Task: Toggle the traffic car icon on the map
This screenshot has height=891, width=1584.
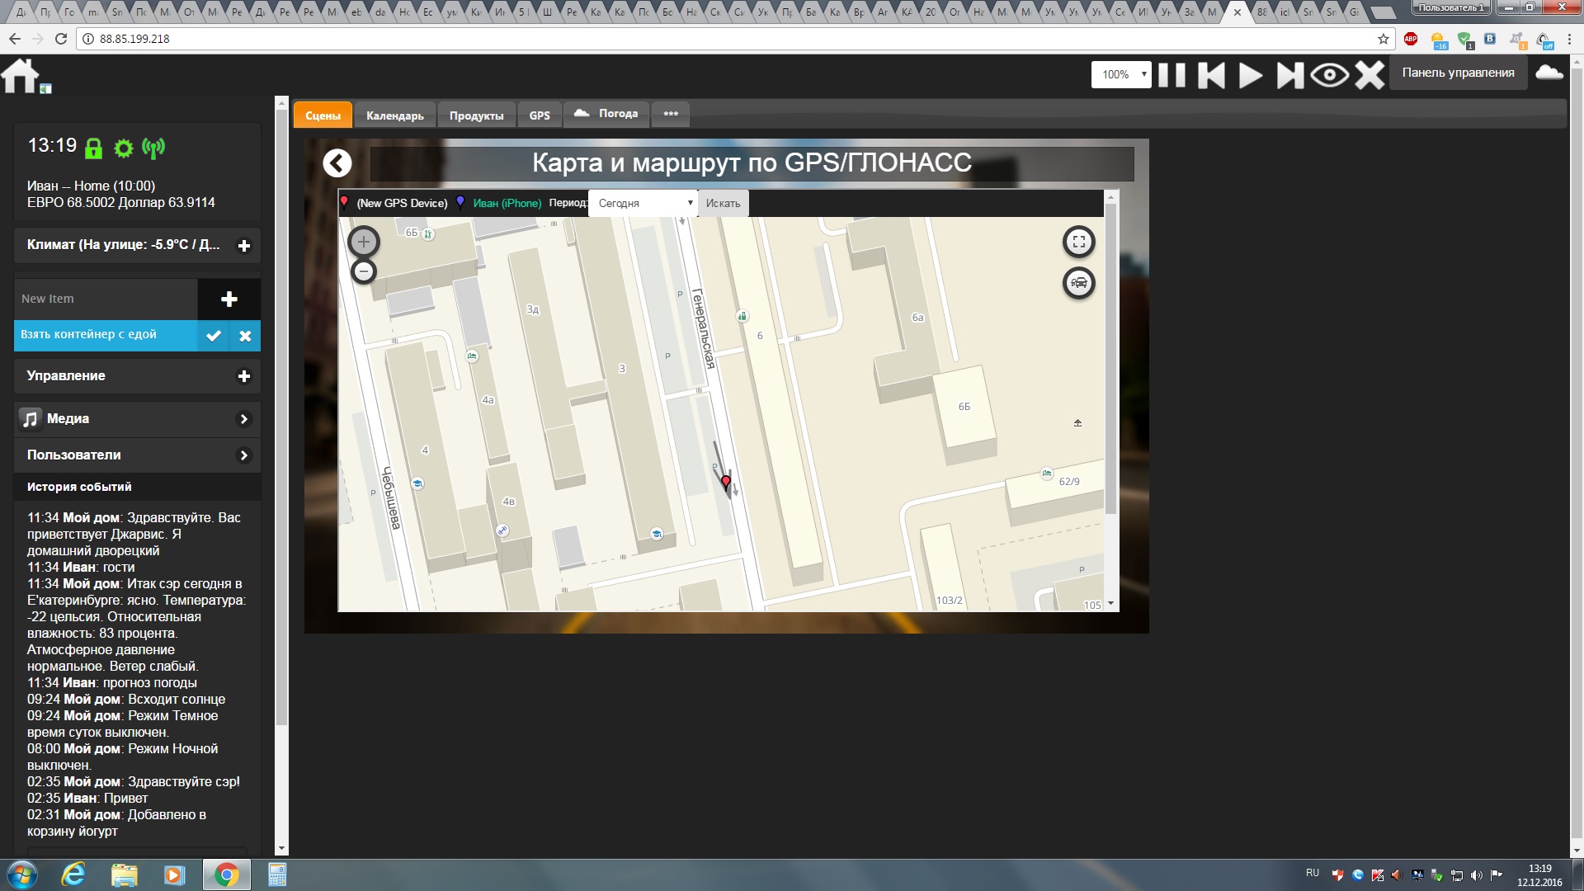Action: point(1078,283)
